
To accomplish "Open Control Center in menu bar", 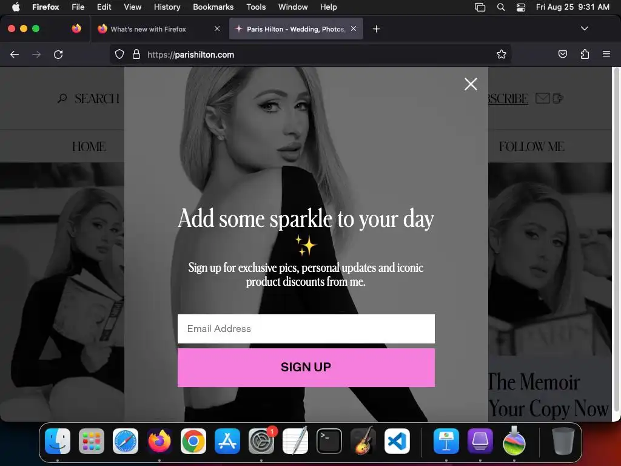I will [521, 7].
